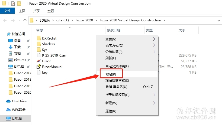Viewport: 222px width, 125px height.
Task: Click the 23,788 KB size cell
Action: (x=189, y=67)
